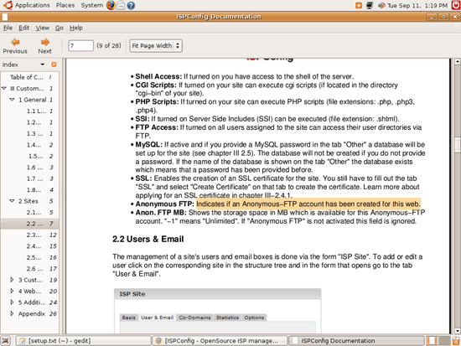The width and height of the screenshot is (461, 346).
Task: Select the 1.3 ... index entry
Action: pyautogui.click(x=29, y=133)
